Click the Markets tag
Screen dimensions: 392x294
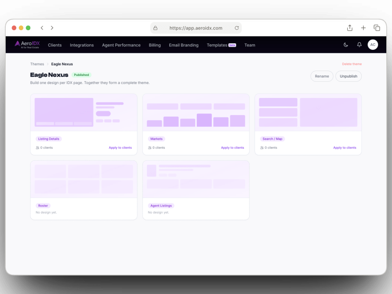click(156, 139)
